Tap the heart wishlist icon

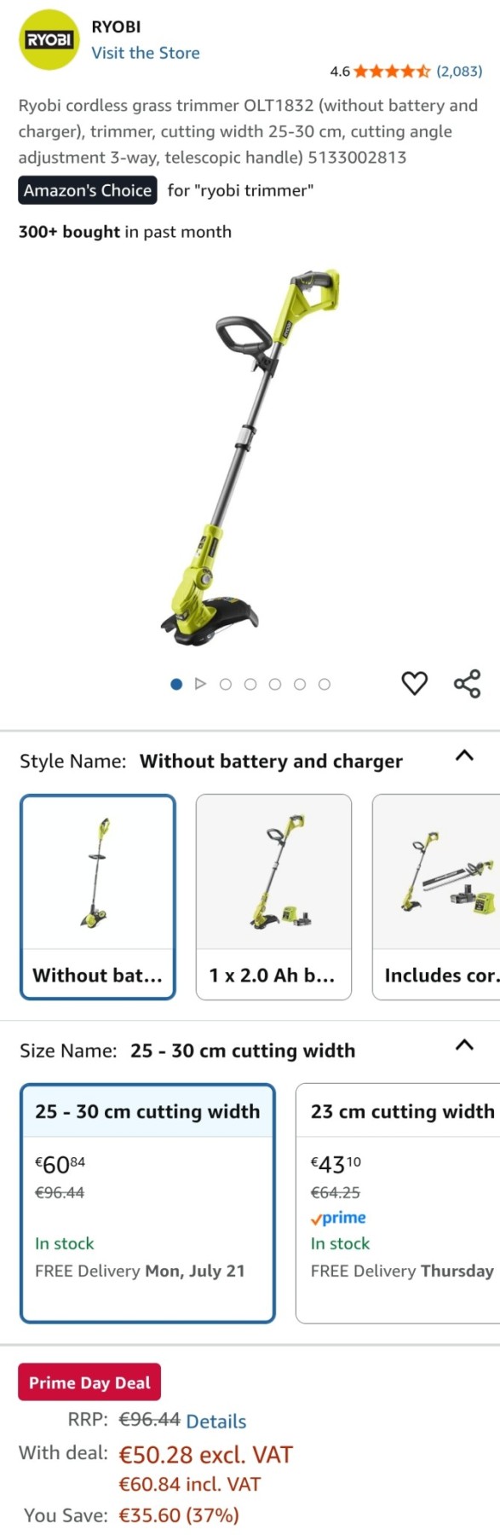tap(414, 683)
